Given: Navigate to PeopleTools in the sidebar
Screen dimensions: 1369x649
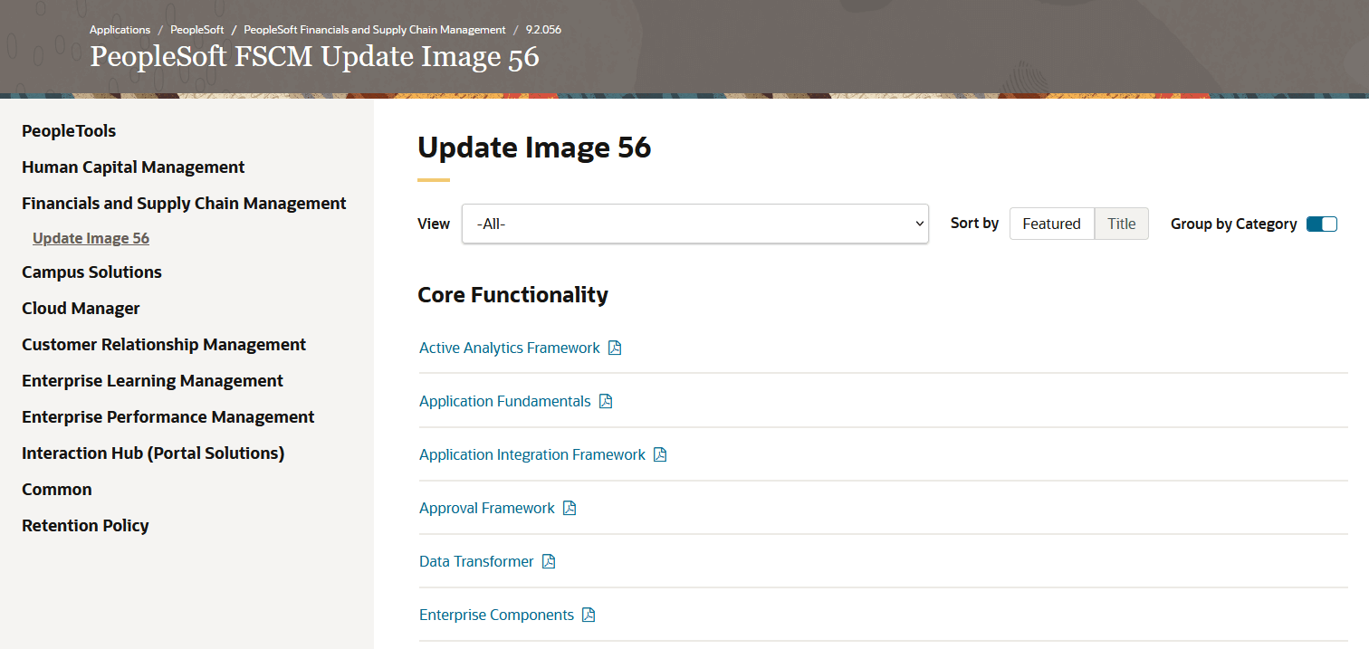Looking at the screenshot, I should click(x=69, y=130).
